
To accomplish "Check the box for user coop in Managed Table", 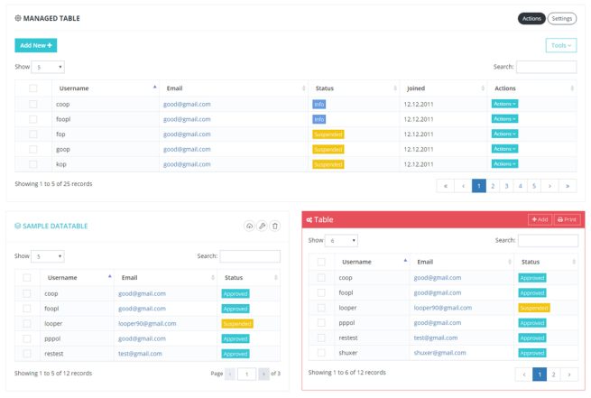I will coord(33,105).
